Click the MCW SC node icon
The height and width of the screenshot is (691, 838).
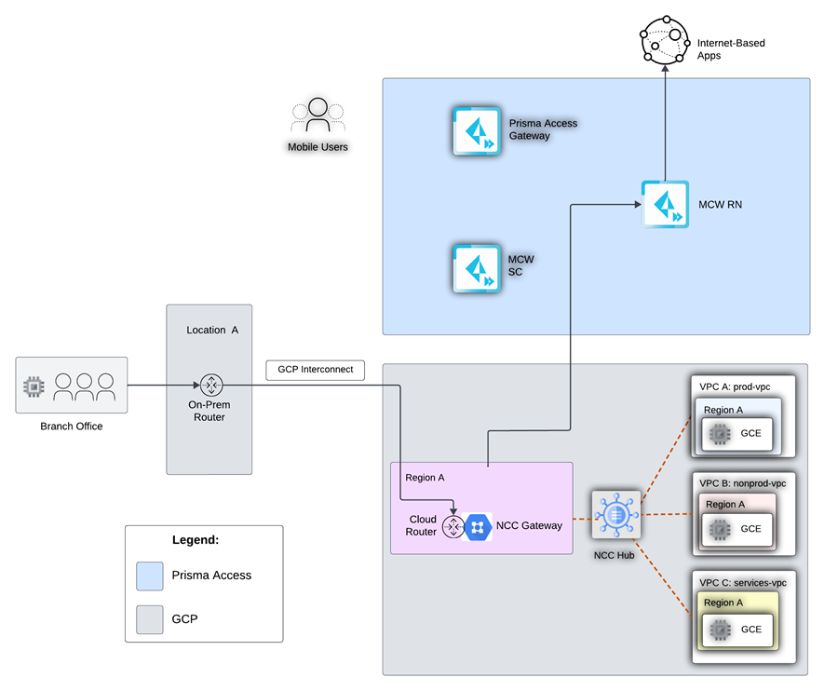(x=477, y=268)
